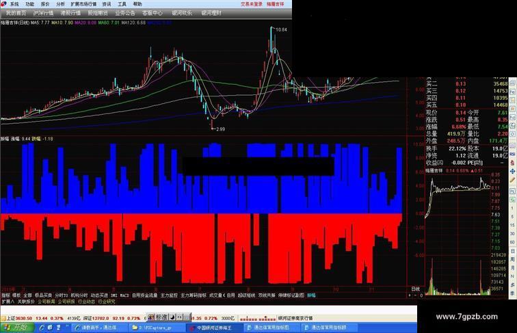517x333 pixels.
Task: Select the 全部 indicator tab
Action: coord(27,295)
